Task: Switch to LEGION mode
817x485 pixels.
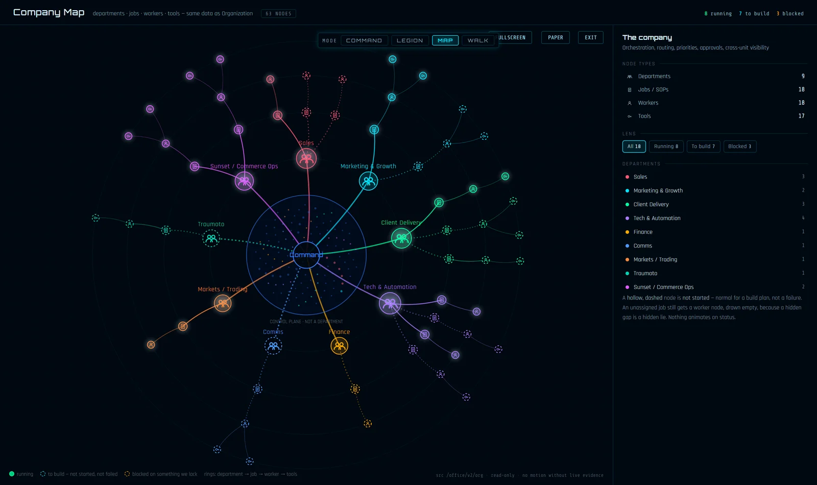Action: tap(410, 40)
